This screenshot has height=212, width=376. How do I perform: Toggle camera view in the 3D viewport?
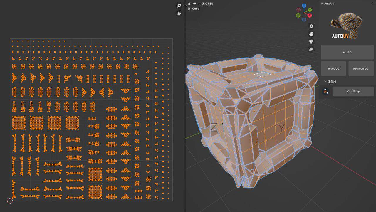(x=311, y=42)
